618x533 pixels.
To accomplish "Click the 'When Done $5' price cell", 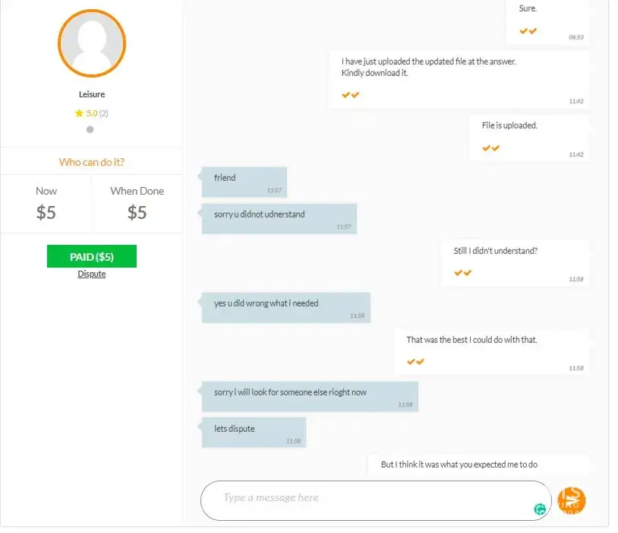I will point(137,204).
